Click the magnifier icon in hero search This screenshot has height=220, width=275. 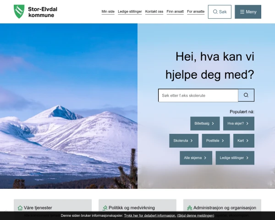click(246, 95)
